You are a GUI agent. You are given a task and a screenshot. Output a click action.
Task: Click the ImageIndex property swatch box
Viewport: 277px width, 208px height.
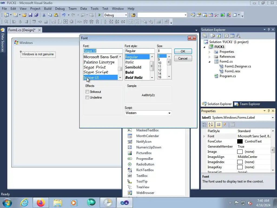(240, 162)
